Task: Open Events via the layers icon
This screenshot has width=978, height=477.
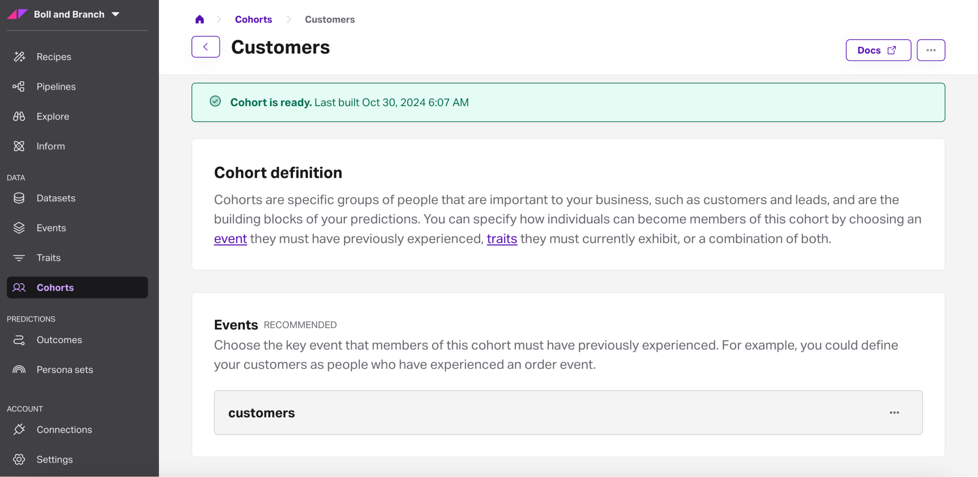Action: click(19, 228)
